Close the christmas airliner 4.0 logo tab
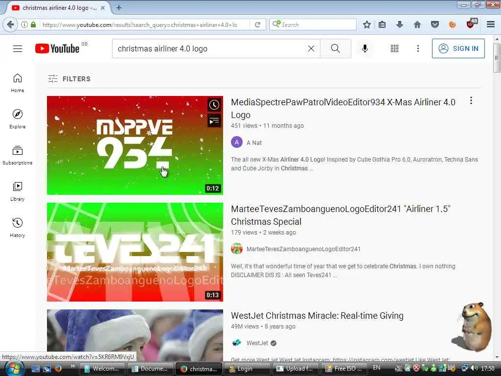The height and width of the screenshot is (376, 501). click(x=103, y=8)
